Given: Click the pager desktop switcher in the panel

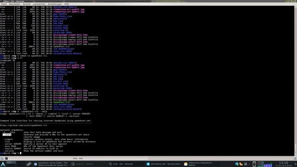Looking at the screenshot, I should [x=15, y=164].
